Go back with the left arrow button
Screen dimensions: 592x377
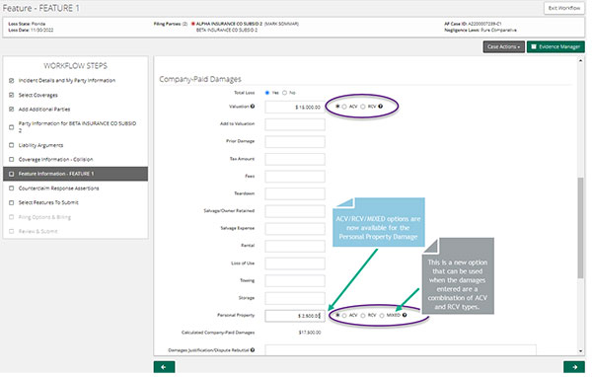(x=164, y=367)
